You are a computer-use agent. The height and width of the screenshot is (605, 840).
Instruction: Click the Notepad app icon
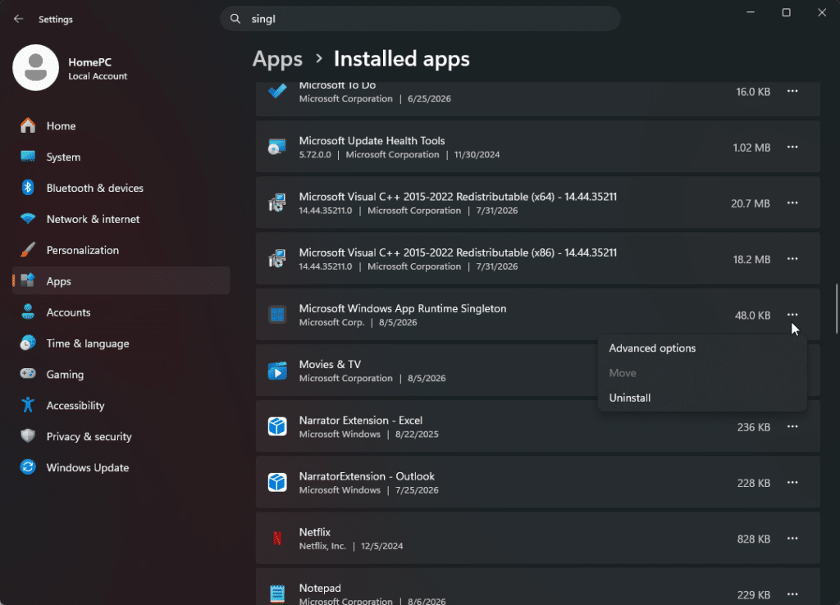click(277, 594)
